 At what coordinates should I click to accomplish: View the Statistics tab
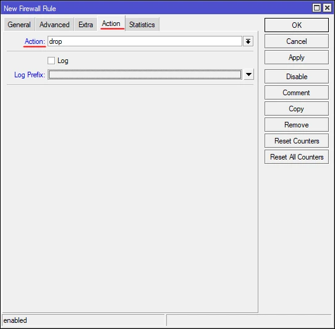[142, 25]
